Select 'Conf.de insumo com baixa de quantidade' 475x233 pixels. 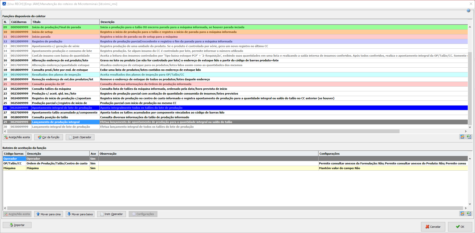click(x=235, y=56)
